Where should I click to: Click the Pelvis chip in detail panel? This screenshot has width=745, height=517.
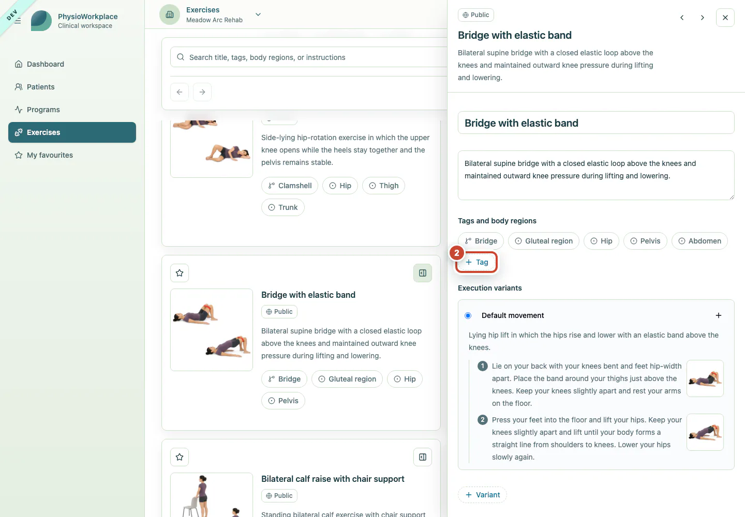coord(645,241)
